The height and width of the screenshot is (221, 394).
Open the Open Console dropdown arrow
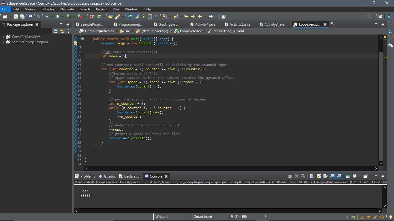(x=371, y=176)
